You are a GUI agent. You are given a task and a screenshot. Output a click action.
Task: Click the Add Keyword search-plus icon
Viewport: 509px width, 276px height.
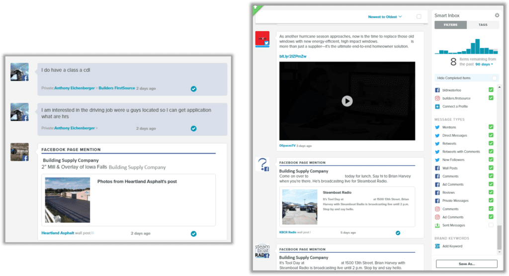(x=437, y=246)
